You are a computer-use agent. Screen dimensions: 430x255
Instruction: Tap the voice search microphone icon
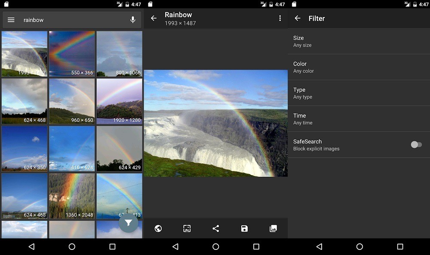(132, 20)
